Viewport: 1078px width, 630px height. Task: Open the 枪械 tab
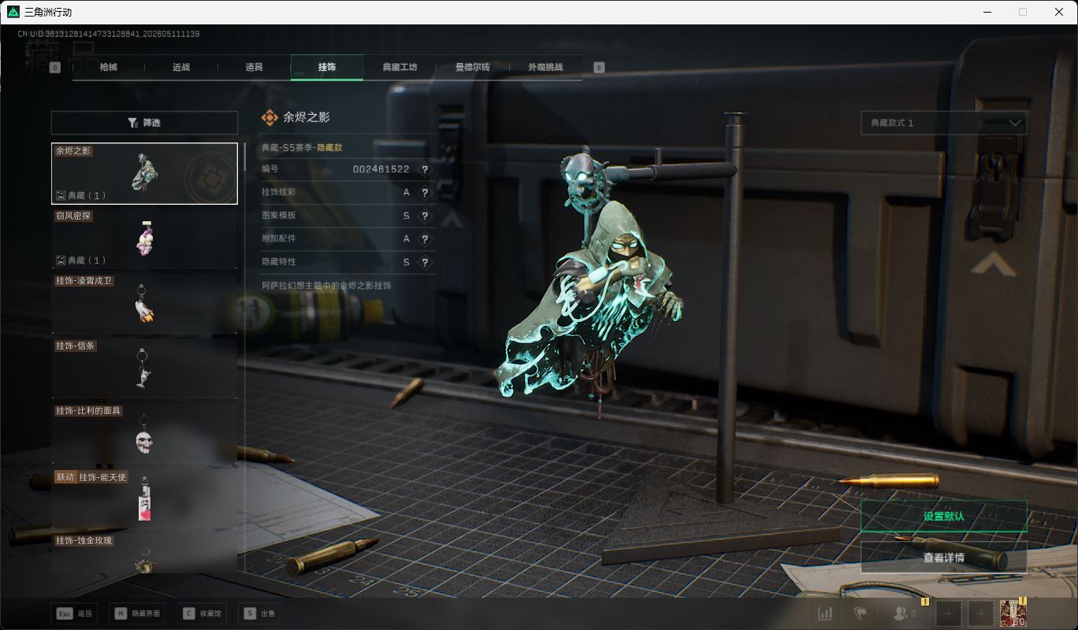pos(109,67)
